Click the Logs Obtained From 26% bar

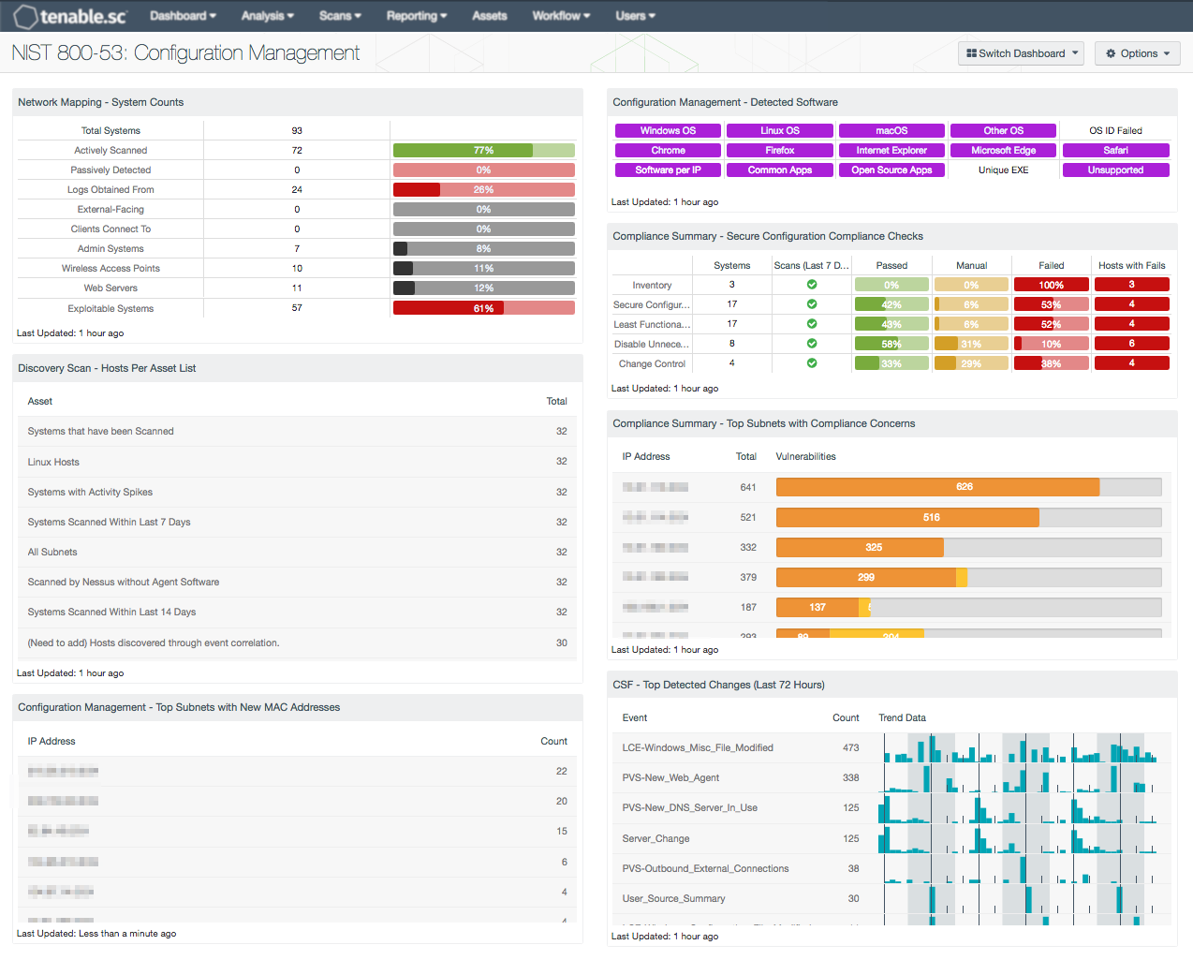[x=483, y=190]
